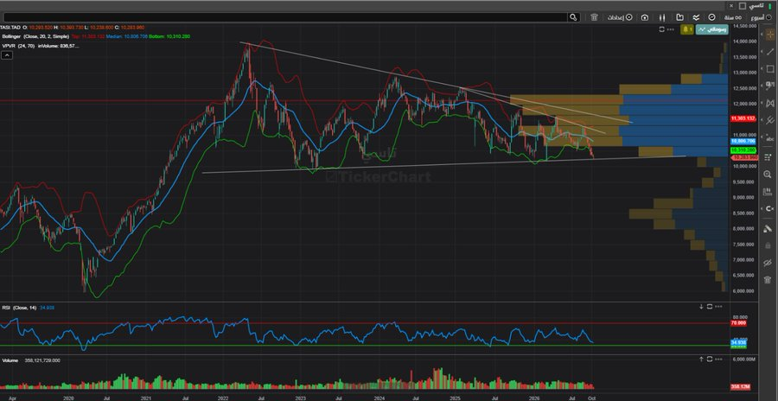Screen dimensions: 778x401
Task: Click the teal chart-style button with wave icon
Action: pos(711,29)
